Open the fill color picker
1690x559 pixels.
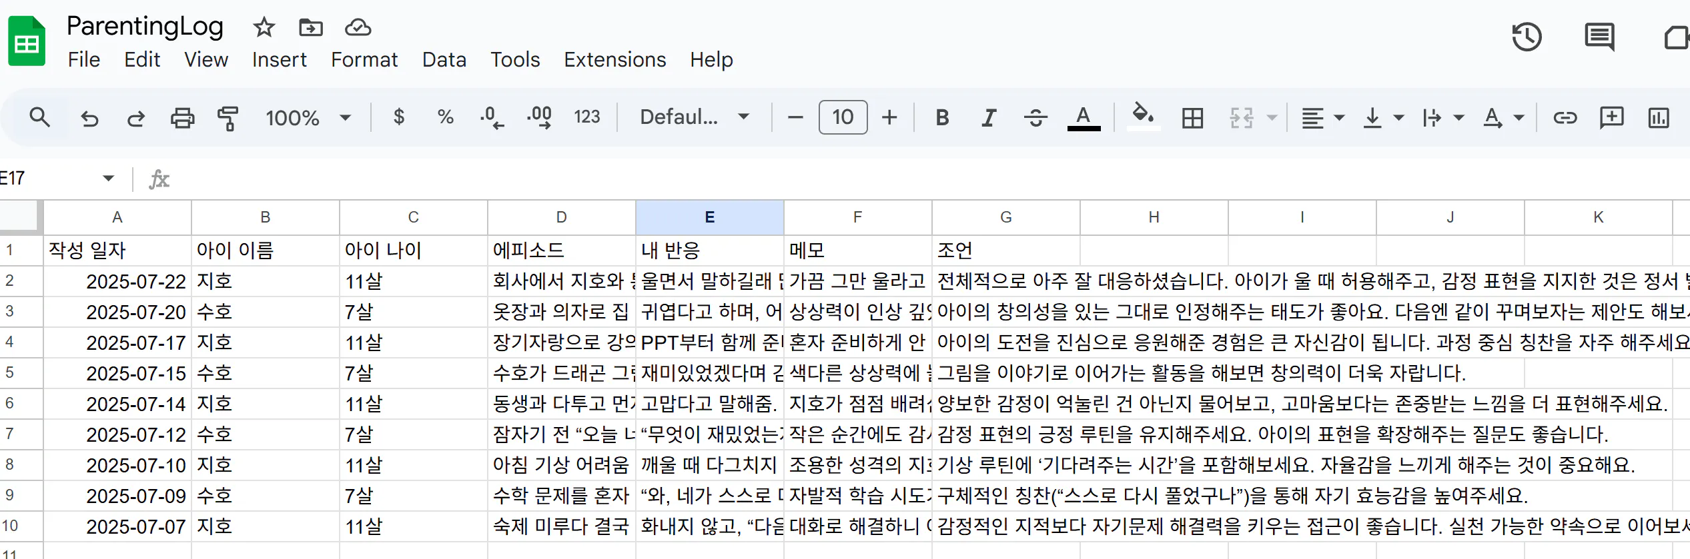pyautogui.click(x=1144, y=116)
